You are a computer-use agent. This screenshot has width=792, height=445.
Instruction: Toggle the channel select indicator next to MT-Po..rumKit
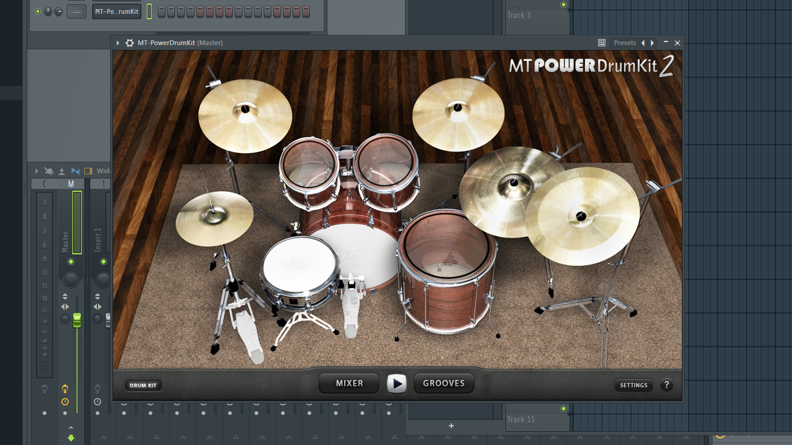(149, 11)
